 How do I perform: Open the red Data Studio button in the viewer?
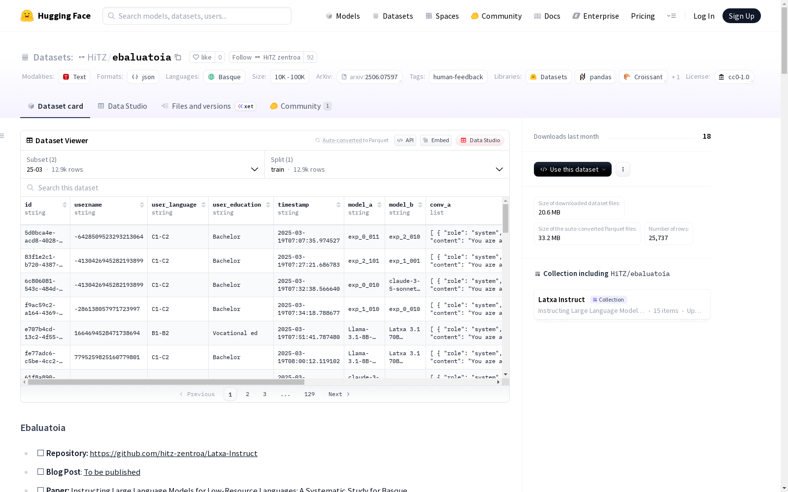(x=480, y=140)
